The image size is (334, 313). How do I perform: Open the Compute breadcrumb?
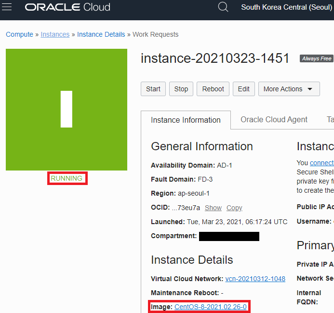(19, 34)
